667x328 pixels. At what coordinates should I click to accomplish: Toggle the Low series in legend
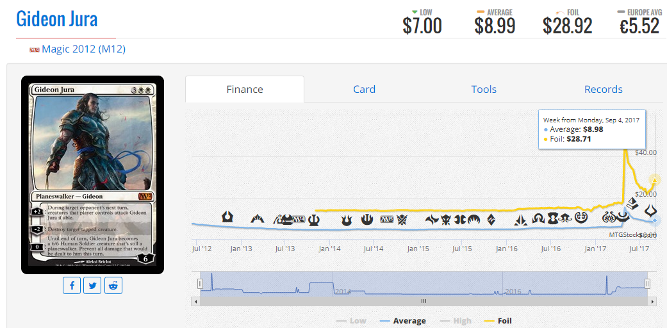pos(351,321)
